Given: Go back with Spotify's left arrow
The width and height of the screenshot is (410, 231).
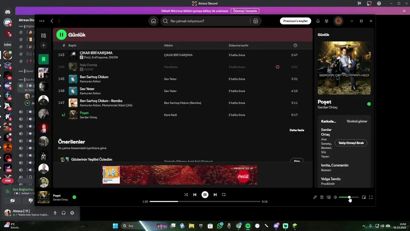Looking at the screenshot, I should pos(52,21).
